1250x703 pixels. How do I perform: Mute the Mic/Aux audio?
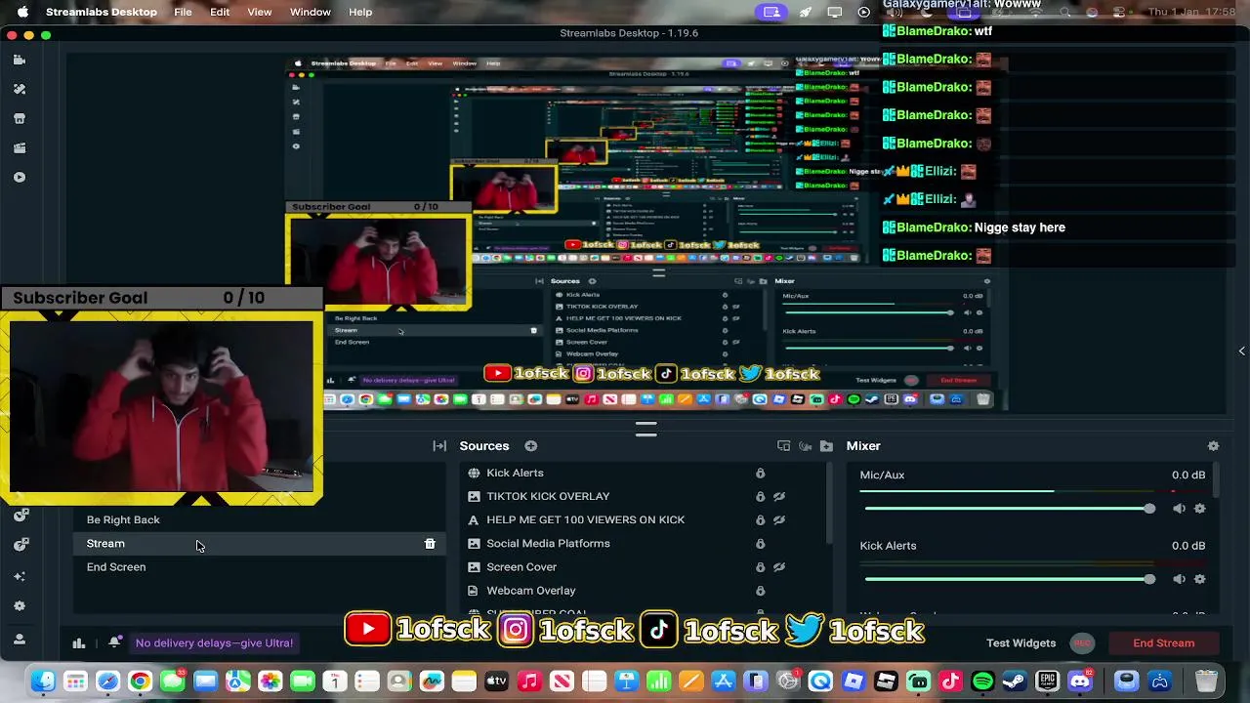coord(1179,509)
